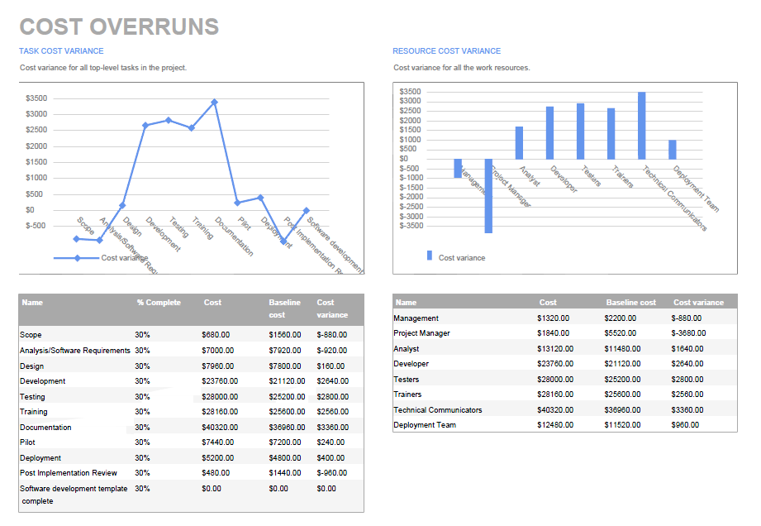Viewport: 761px width, 526px height.
Task: Click the line chart's Cost variance legend marker
Action: click(77, 258)
